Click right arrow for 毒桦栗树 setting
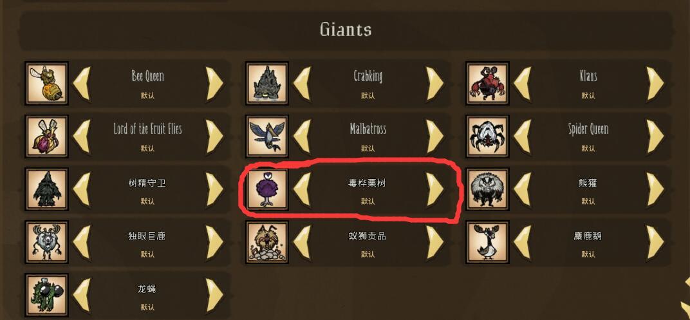690x320 pixels. 434,189
